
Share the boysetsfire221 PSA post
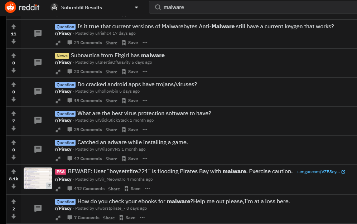point(114,189)
